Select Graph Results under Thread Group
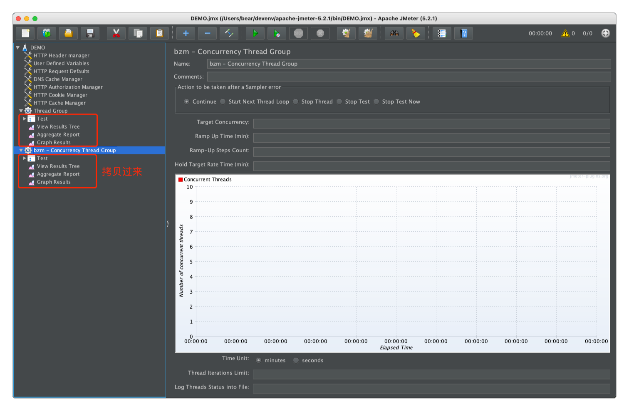The height and width of the screenshot is (411, 629). [54, 142]
